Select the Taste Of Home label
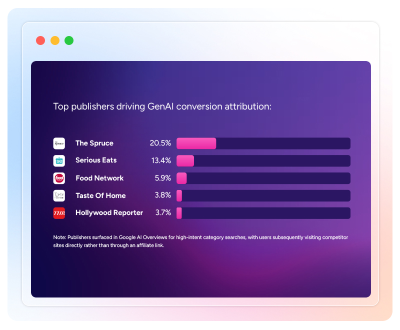 pos(100,195)
